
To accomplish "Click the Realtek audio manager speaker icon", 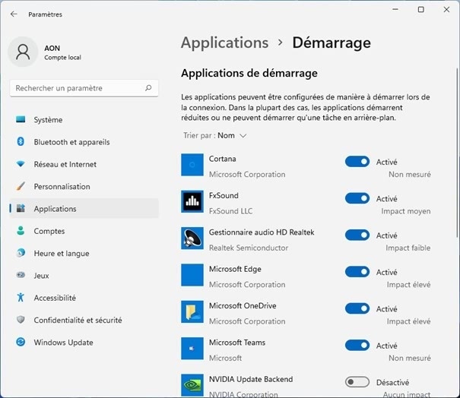I will [192, 238].
